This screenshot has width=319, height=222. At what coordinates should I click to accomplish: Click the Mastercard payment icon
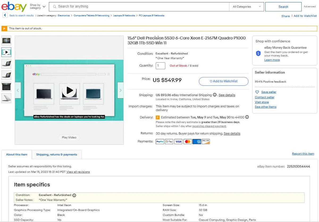[x=187, y=142]
